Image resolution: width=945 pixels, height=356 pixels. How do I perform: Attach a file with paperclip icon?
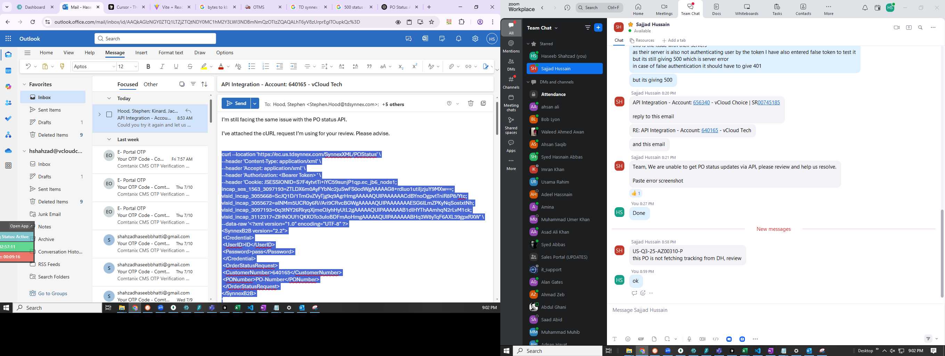451,66
